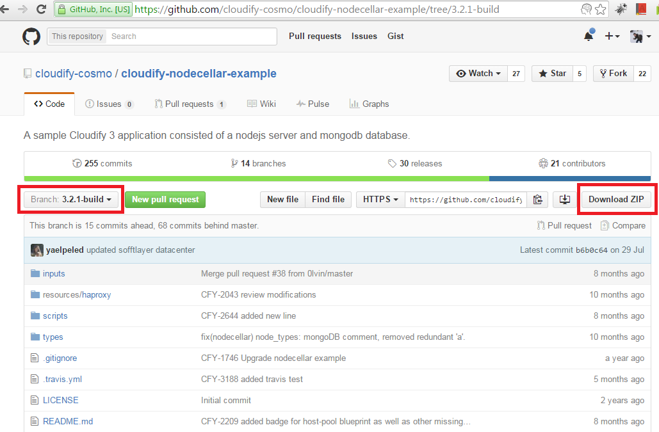Click New pull request button

coord(165,200)
